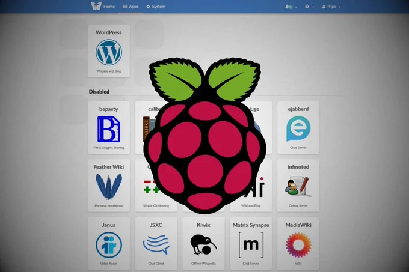Click the 'Gobby Server' caption
The image size is (409, 272).
point(298,205)
